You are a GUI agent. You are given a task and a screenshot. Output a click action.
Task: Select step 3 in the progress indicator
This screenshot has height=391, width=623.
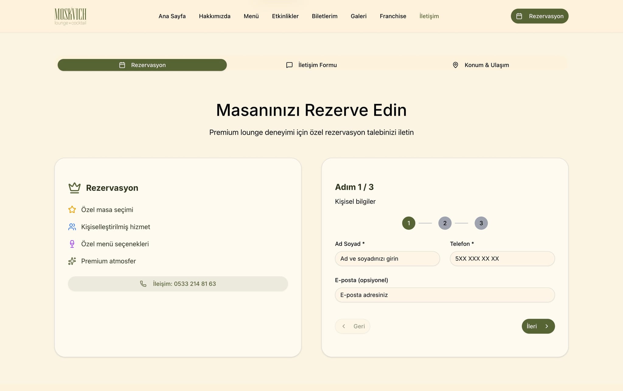coord(481,223)
